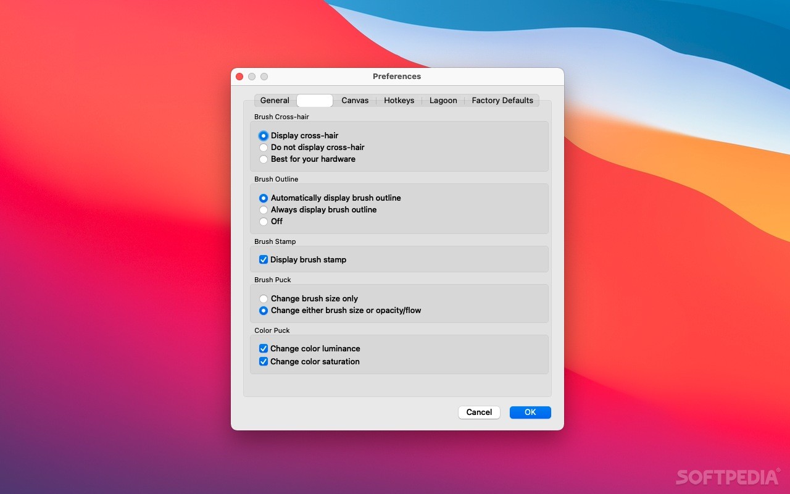Click the Cancel button
Image resolution: width=790 pixels, height=494 pixels.
click(x=479, y=412)
